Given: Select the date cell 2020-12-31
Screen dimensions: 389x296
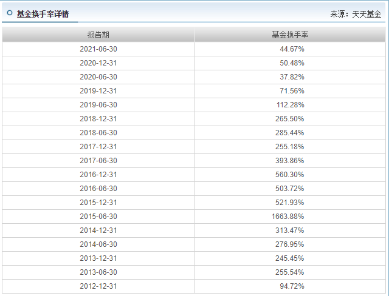Looking at the screenshot, I should pos(98,63).
